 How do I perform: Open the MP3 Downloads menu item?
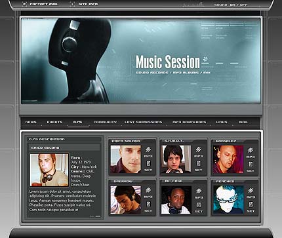point(189,122)
